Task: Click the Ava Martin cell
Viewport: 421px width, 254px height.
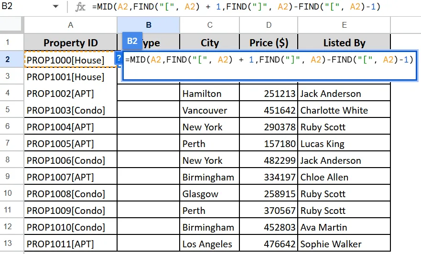Action: (x=344, y=227)
